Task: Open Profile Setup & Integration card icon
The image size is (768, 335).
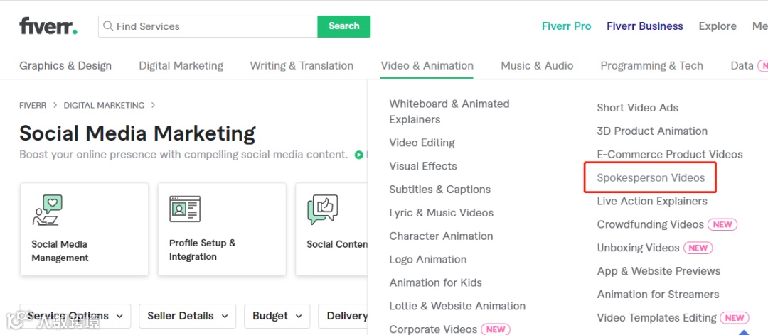Action: [185, 209]
